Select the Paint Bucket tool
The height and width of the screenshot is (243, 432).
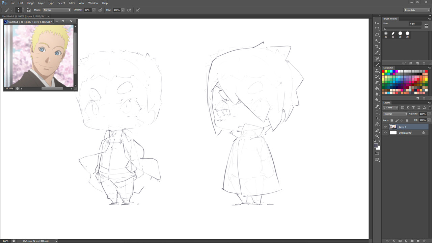pyautogui.click(x=377, y=88)
